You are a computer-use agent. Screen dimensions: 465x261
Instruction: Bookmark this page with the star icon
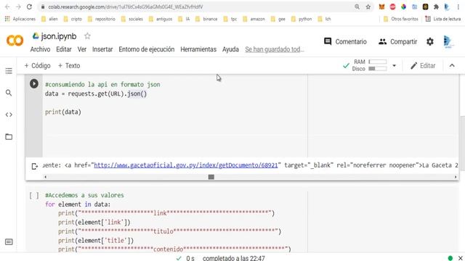pos(368,7)
